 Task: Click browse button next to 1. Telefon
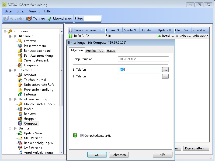click(166, 70)
